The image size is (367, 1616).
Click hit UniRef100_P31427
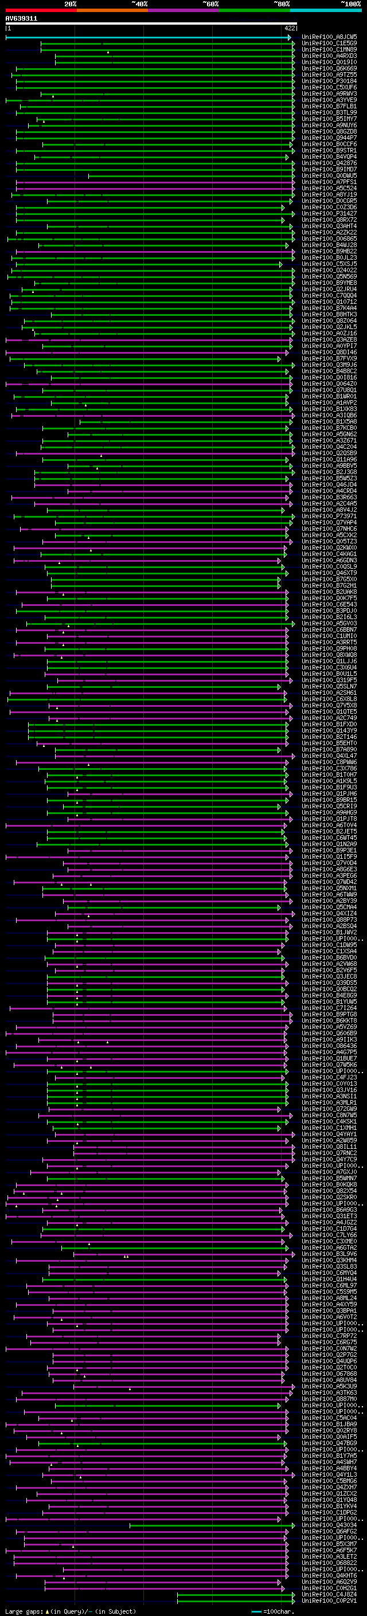(x=329, y=213)
